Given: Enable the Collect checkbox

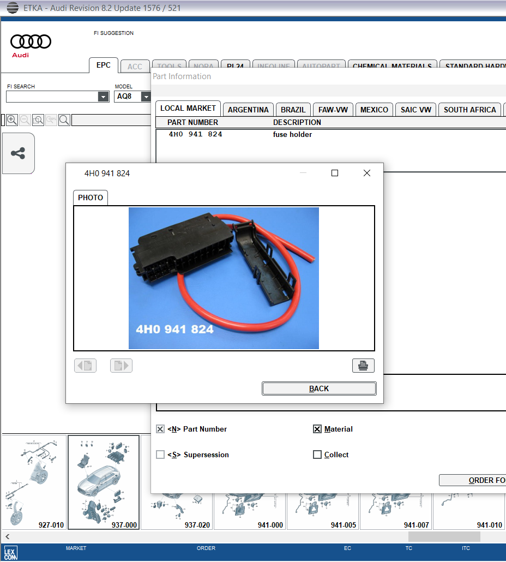Looking at the screenshot, I should [x=317, y=455].
